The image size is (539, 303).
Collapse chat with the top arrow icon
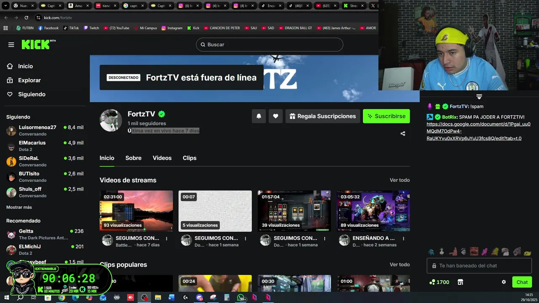(479, 97)
